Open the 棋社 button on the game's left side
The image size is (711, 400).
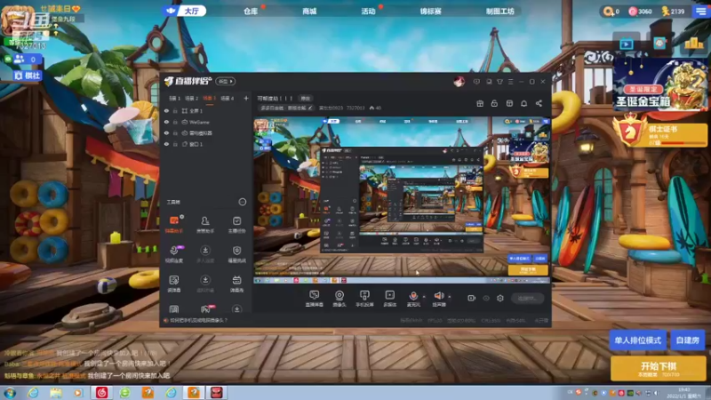tap(28, 76)
